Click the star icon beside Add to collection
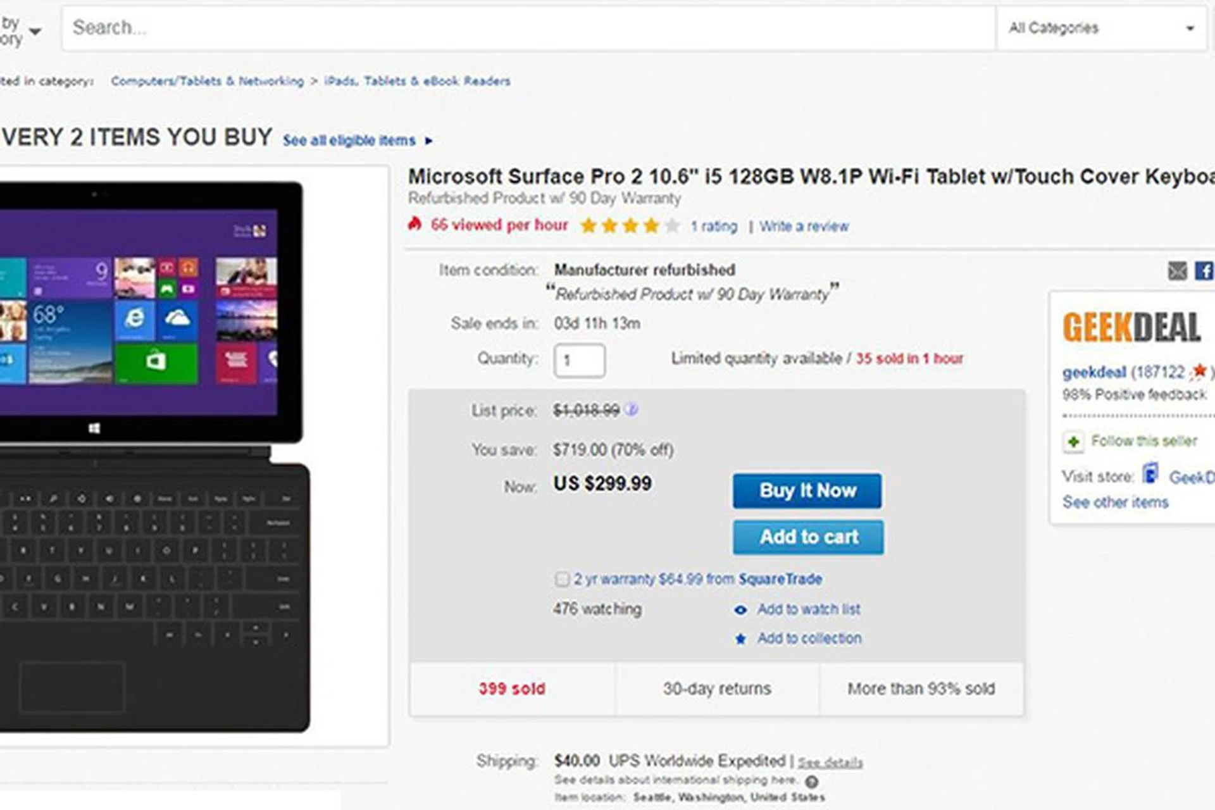 click(x=740, y=639)
